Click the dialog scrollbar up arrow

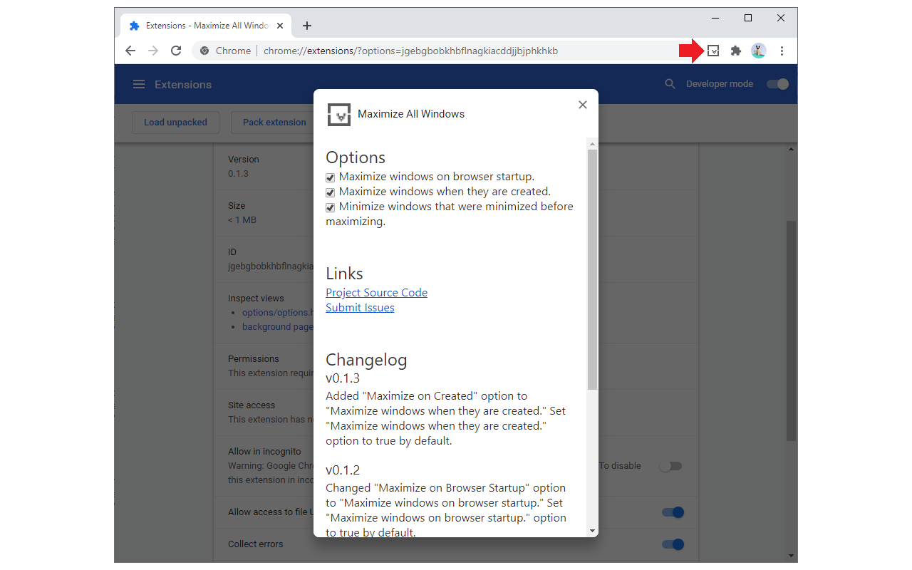pyautogui.click(x=593, y=143)
